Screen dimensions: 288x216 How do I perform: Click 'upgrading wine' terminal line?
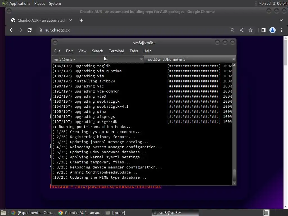click(x=79, y=111)
